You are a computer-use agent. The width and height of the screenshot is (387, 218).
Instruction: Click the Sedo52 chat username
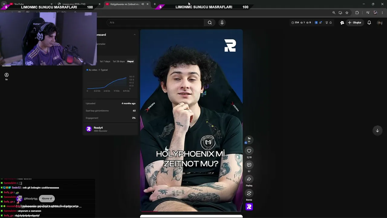[16, 188]
